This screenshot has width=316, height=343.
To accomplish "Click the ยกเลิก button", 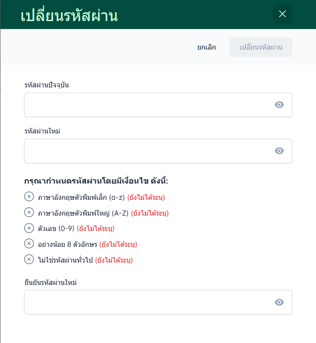I will coord(206,47).
